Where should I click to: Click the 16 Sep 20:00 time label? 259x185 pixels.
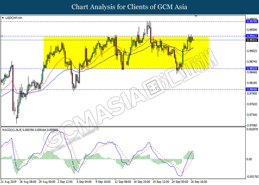pyautogui.click(x=142, y=182)
